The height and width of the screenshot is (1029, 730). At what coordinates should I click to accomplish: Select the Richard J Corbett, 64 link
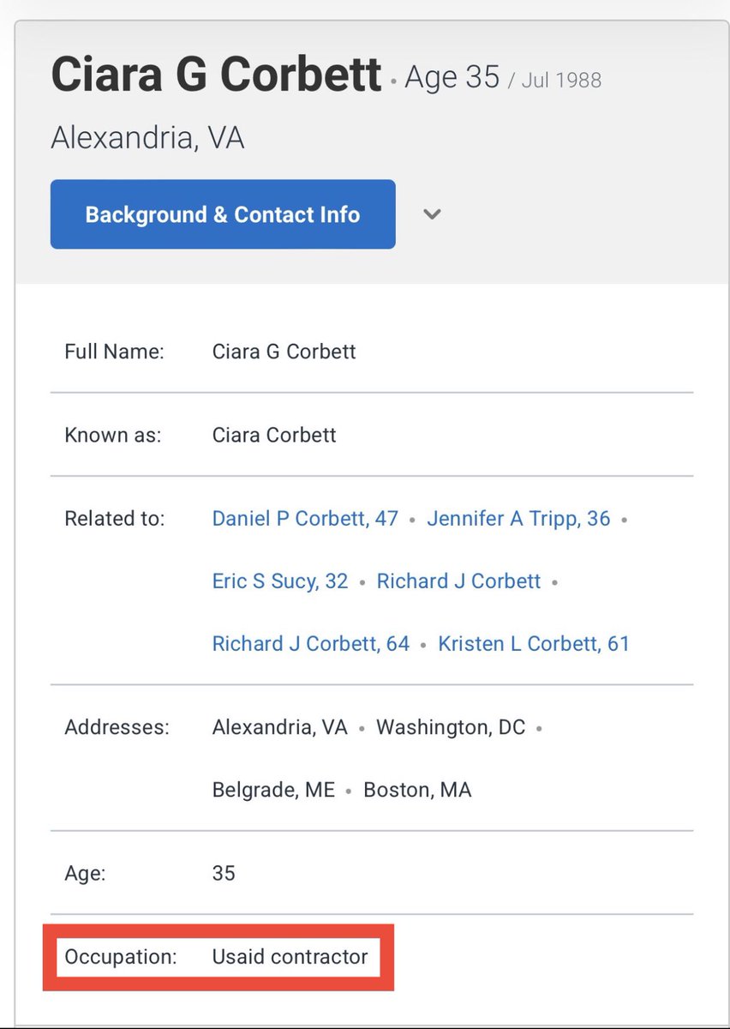(x=311, y=644)
